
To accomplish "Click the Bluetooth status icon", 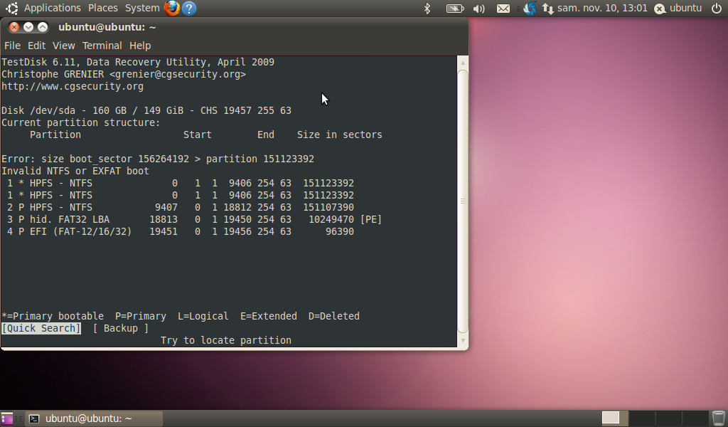I will pyautogui.click(x=427, y=9).
